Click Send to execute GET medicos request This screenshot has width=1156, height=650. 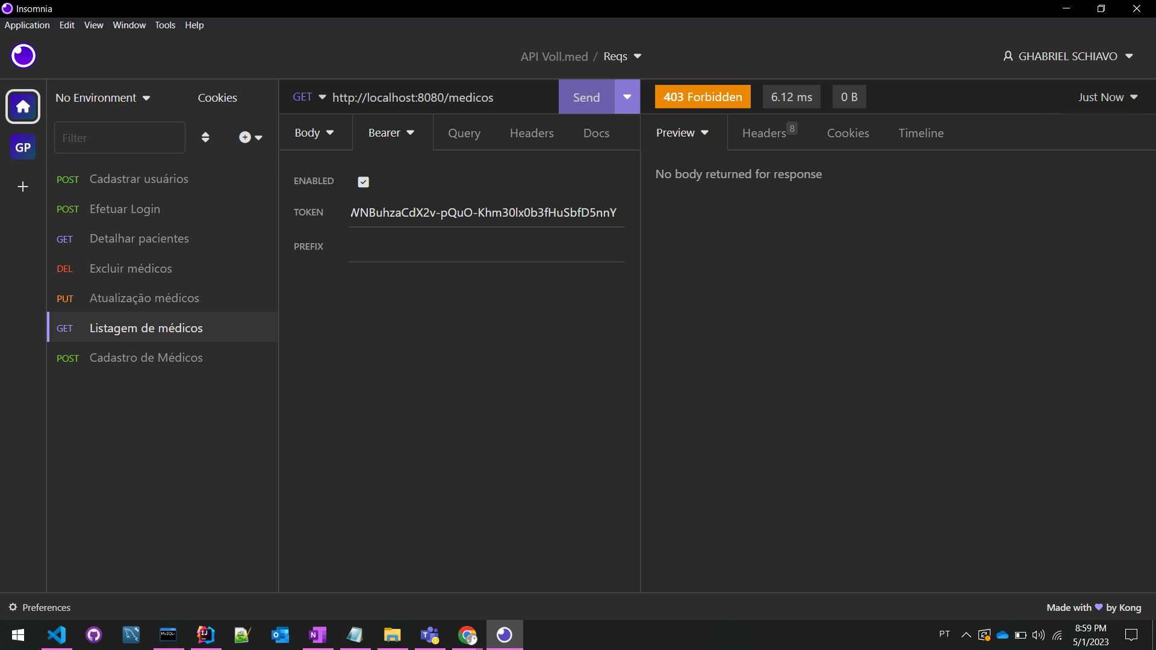pyautogui.click(x=587, y=96)
